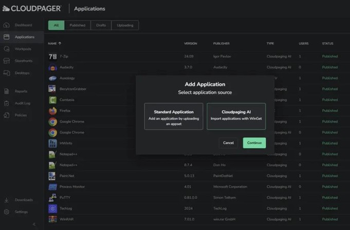The width and height of the screenshot is (350, 230).
Task: Open the Storefronts sidebar icon
Action: pyautogui.click(x=6, y=61)
